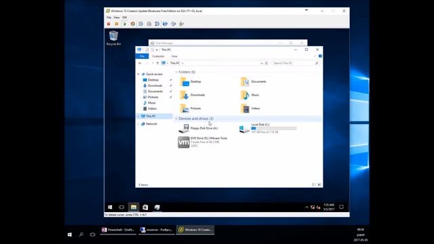Select the Pictures folder in the Folders group
Viewport: 434px width, 244px height.
point(191,108)
